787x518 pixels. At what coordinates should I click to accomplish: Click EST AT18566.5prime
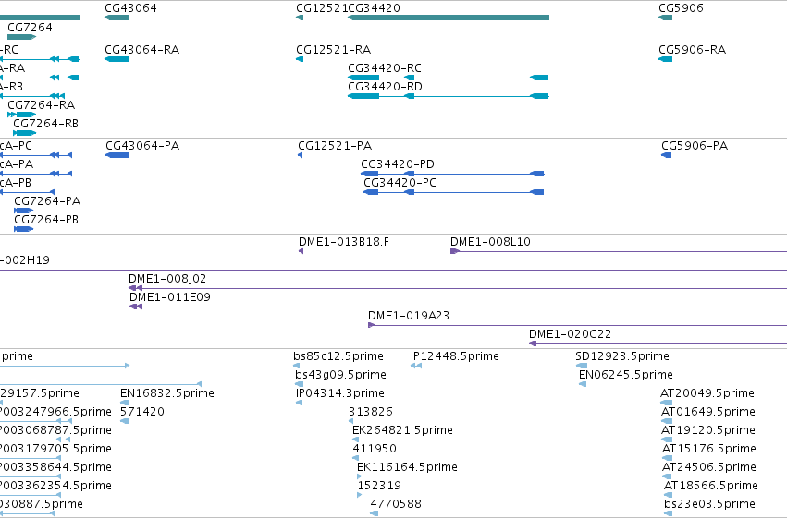coord(711,487)
